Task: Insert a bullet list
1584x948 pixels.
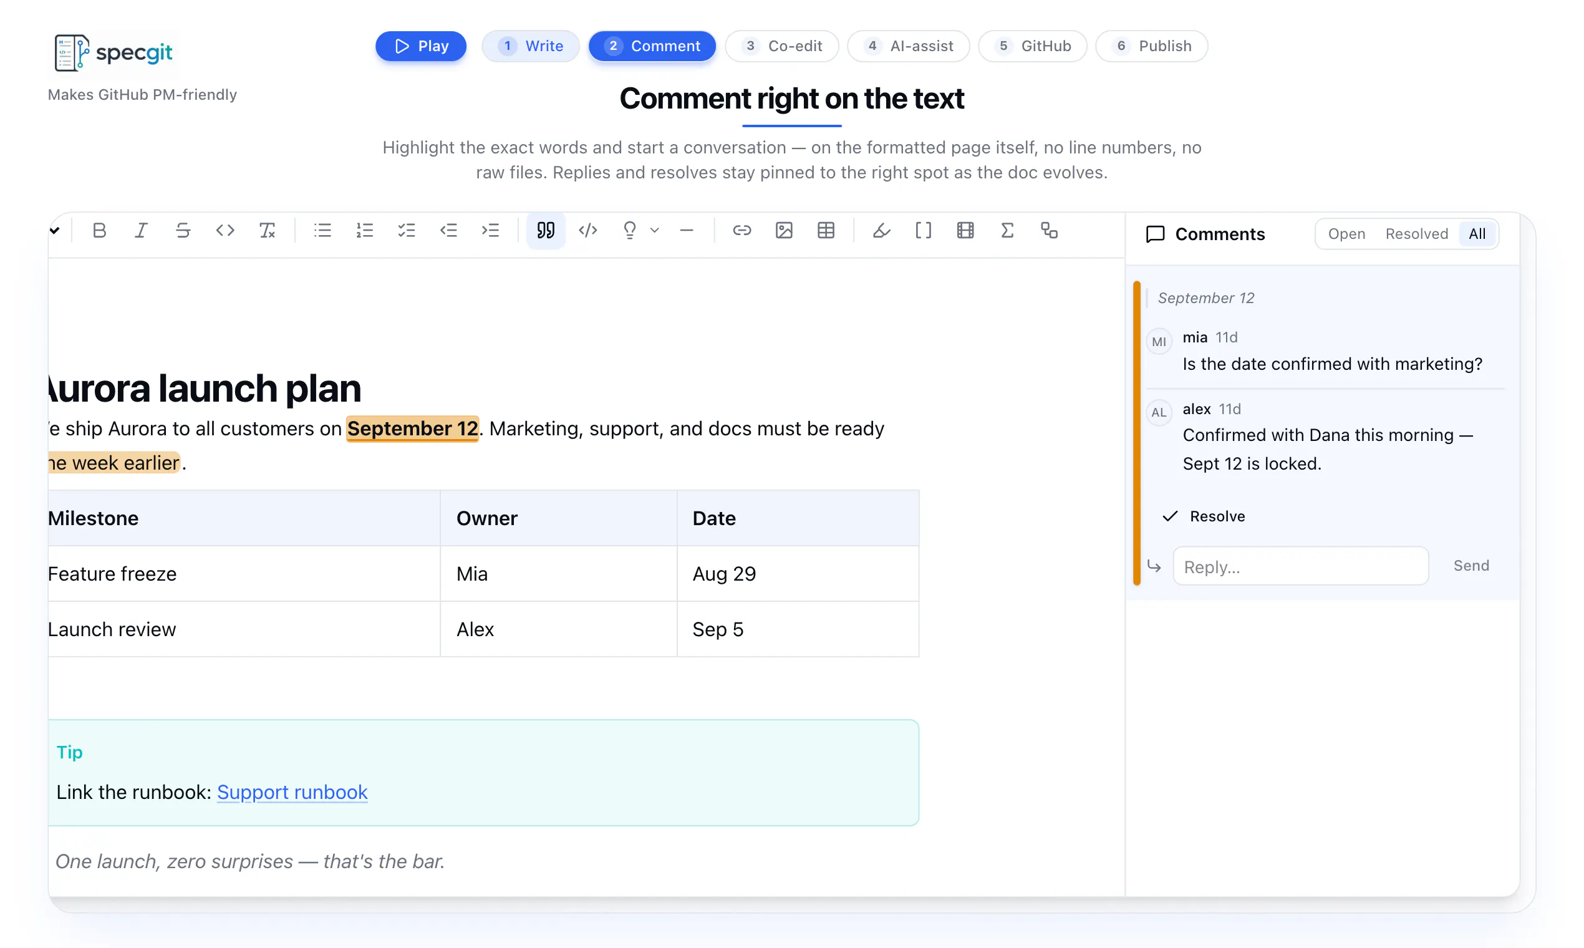Action: [322, 231]
